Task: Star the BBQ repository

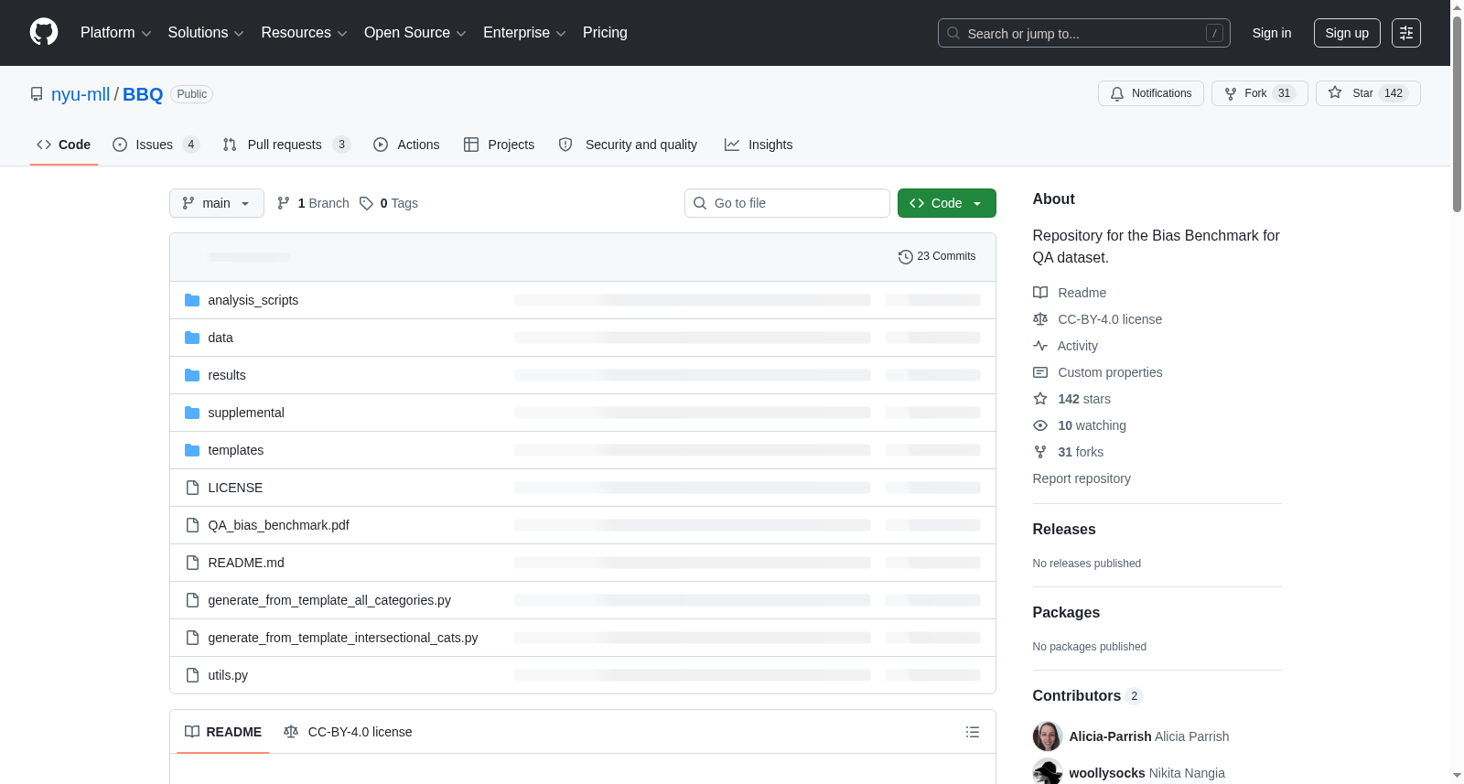Action: coord(1368,93)
